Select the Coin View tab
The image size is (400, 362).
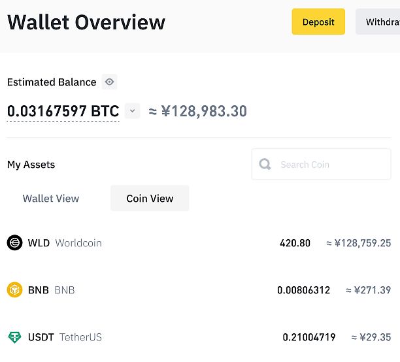pos(150,198)
